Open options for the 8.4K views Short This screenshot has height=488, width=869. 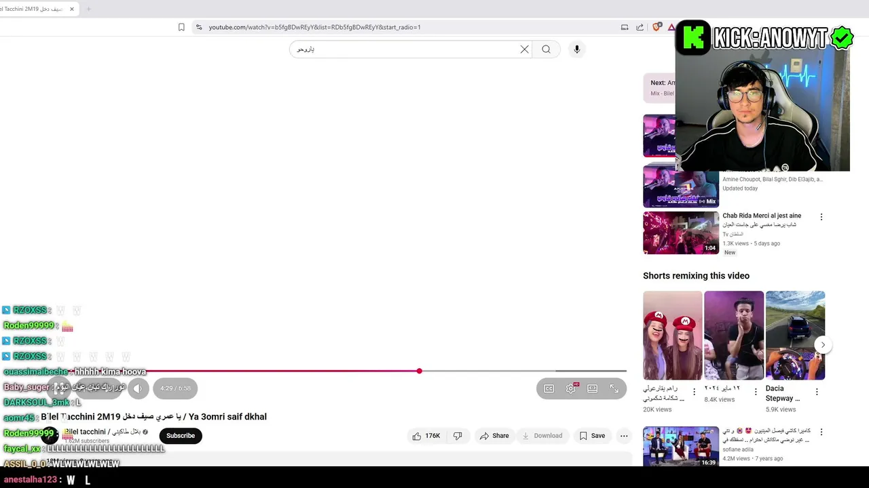(756, 392)
